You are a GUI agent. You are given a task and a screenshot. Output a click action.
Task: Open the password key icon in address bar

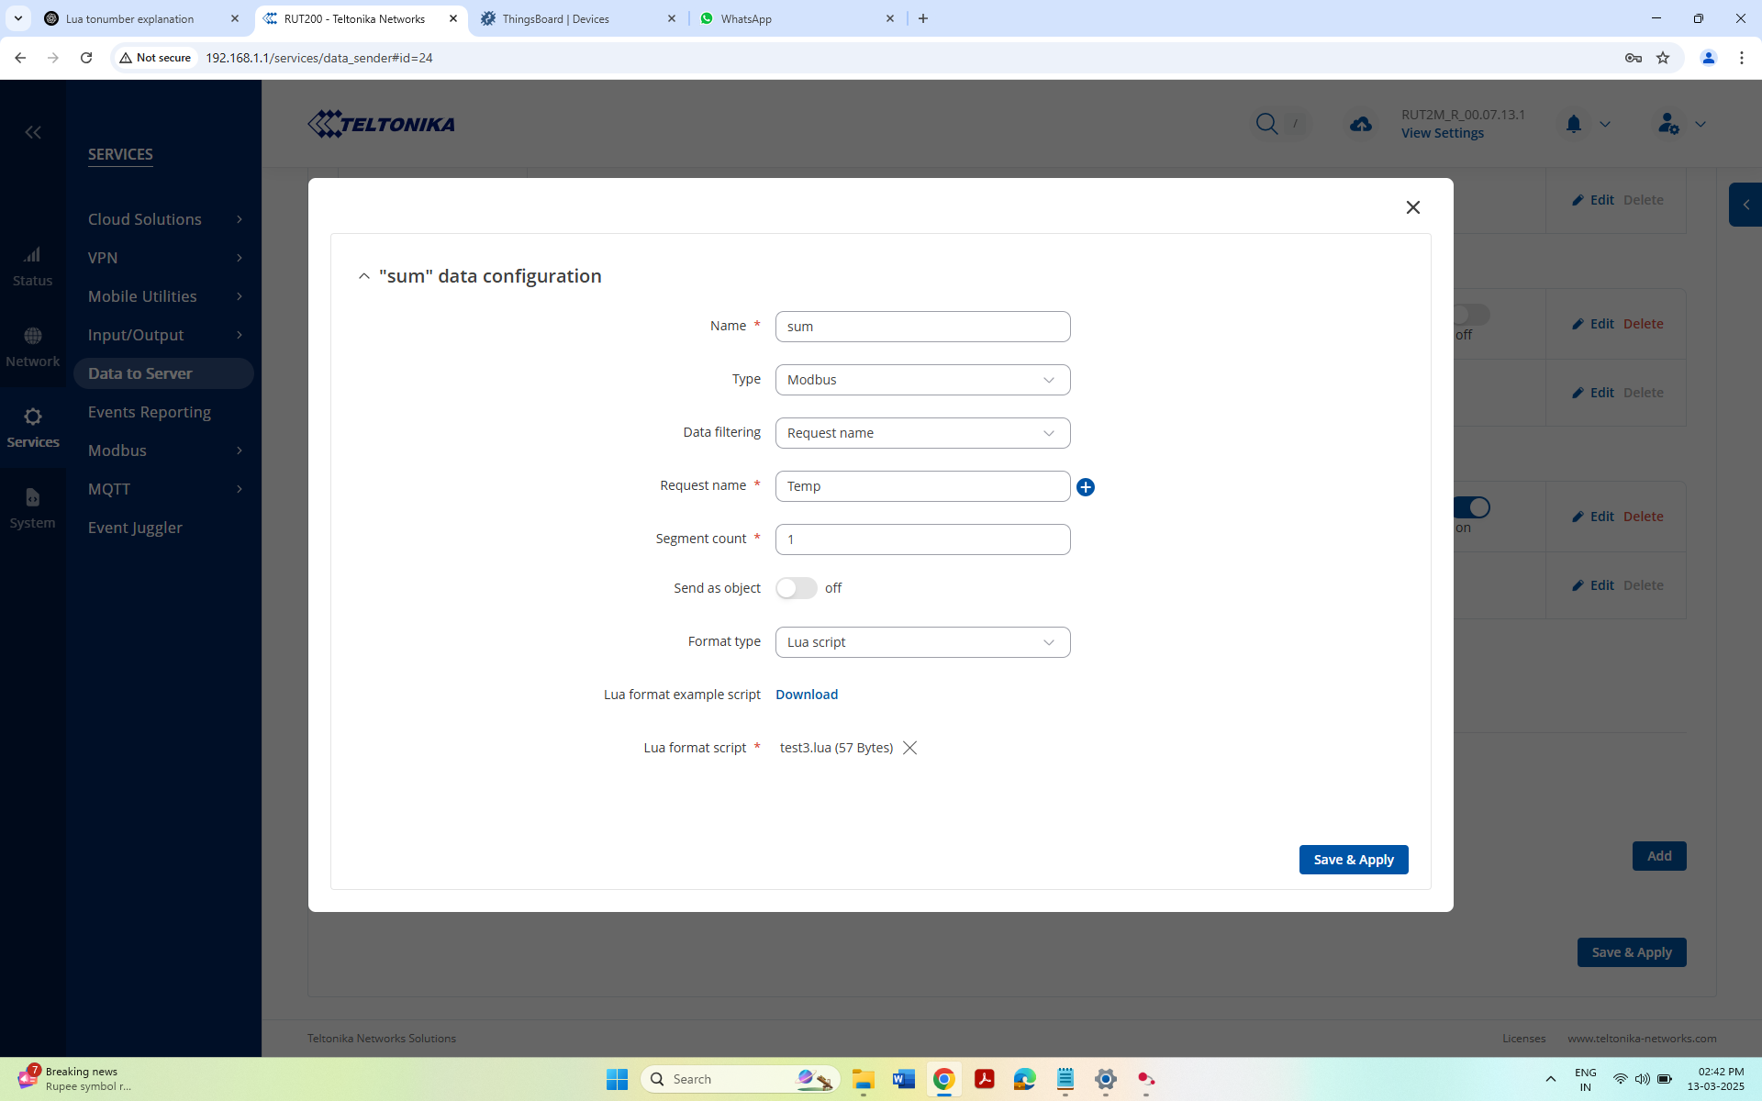[x=1634, y=58]
